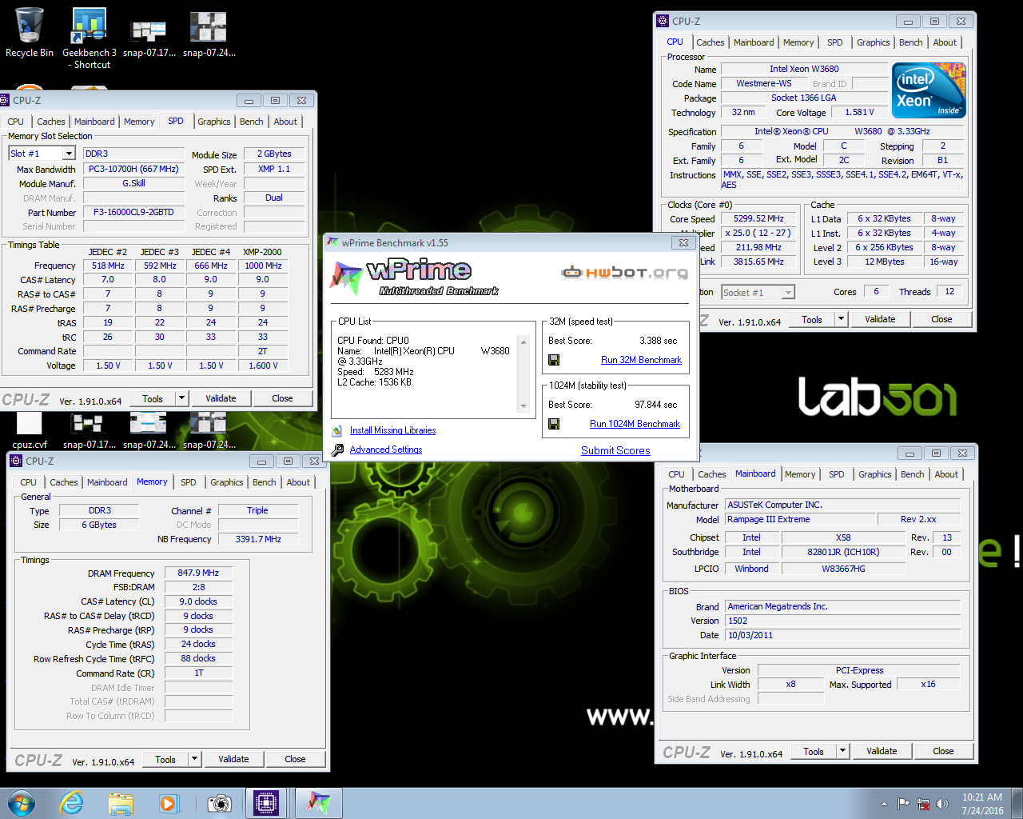Click Validate in the CPU window
1023x819 pixels.
tap(880, 319)
